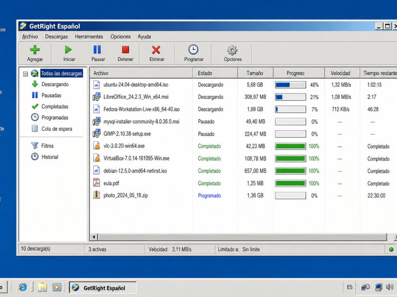Click the green progress bar of debian-12.5.0 row
Screen dimensions: 397x297
point(290,171)
